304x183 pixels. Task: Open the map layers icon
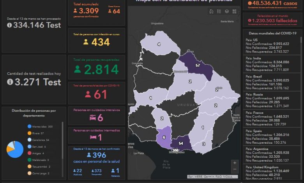(227, 11)
